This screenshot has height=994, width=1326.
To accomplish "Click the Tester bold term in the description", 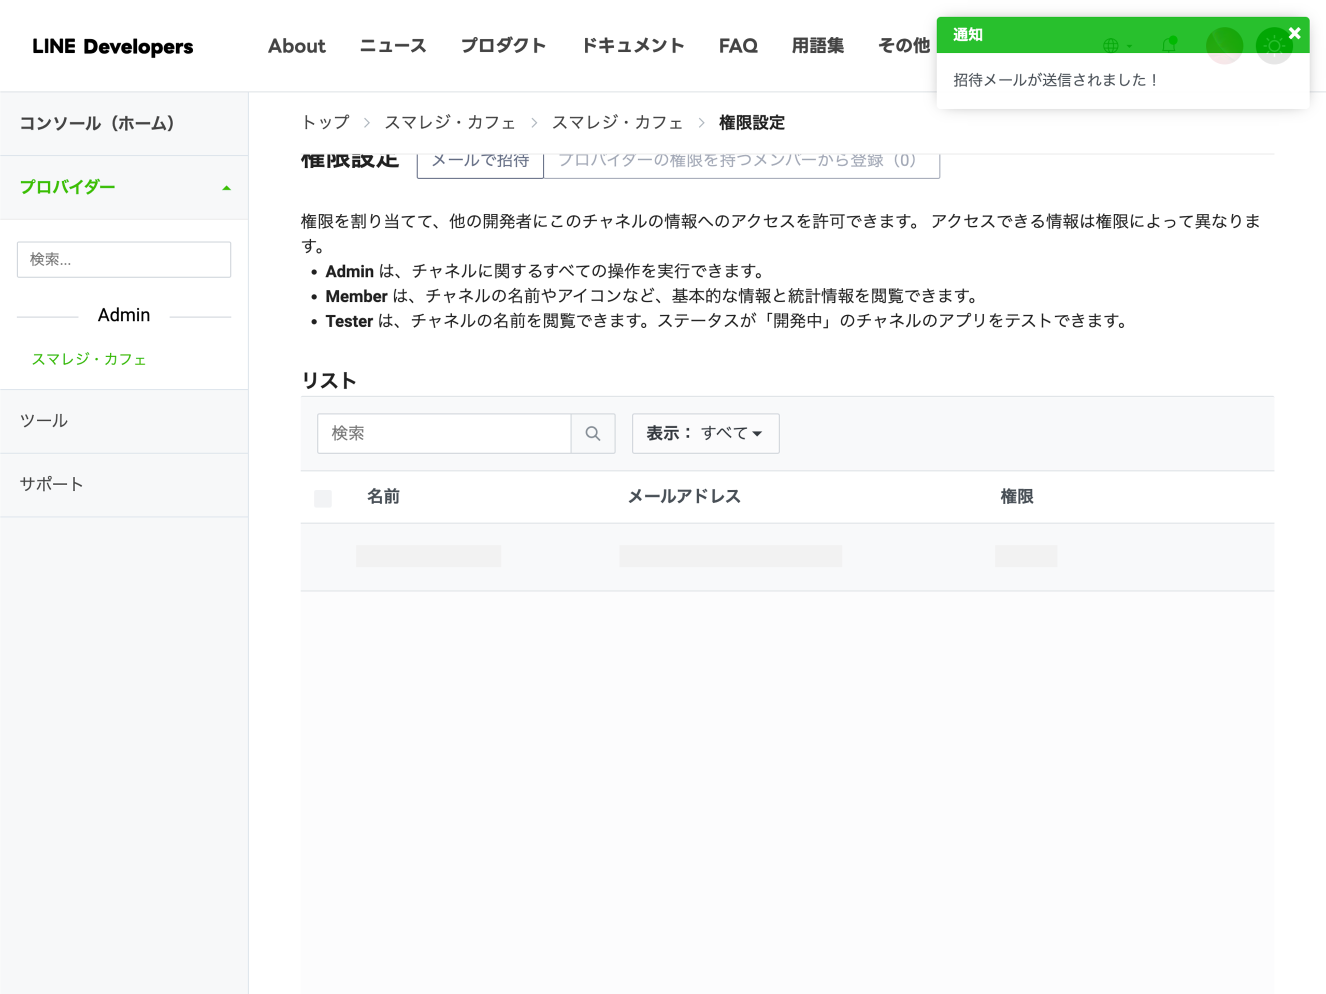I will [x=350, y=321].
